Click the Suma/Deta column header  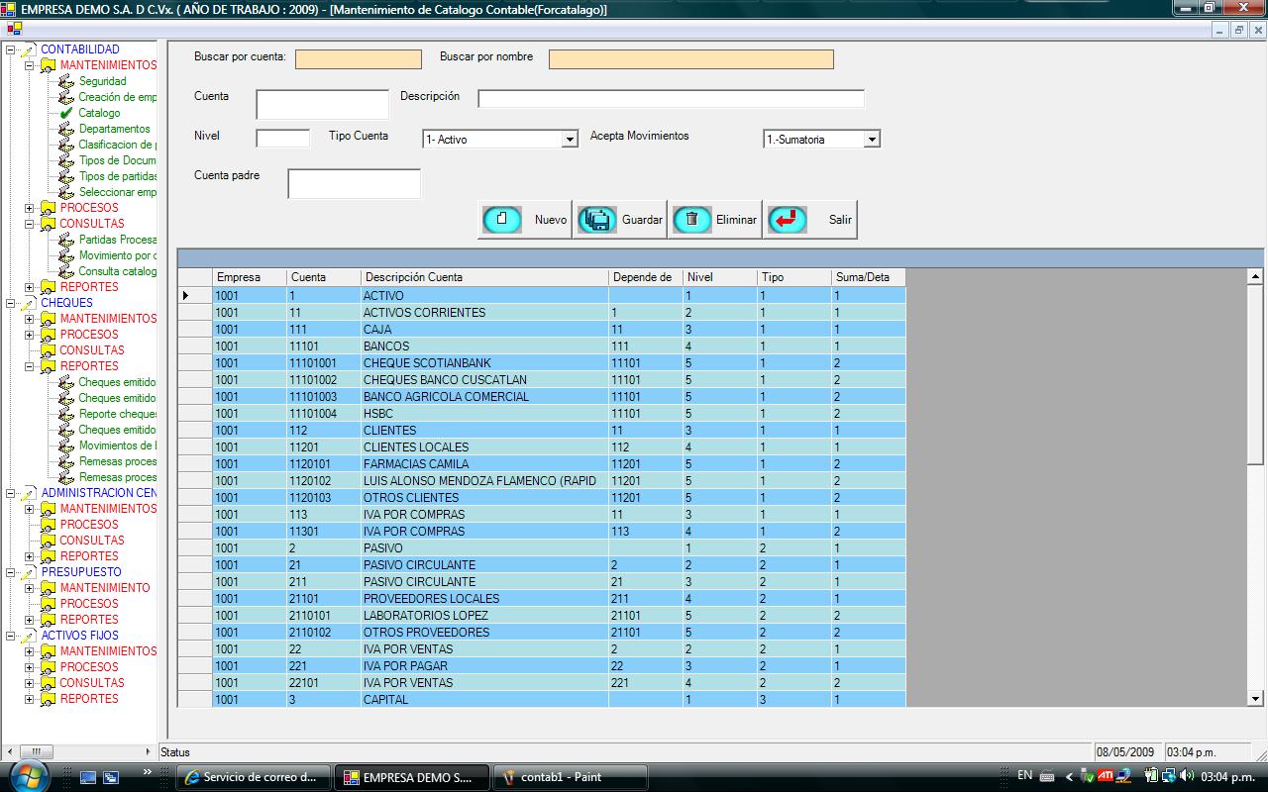pos(868,277)
